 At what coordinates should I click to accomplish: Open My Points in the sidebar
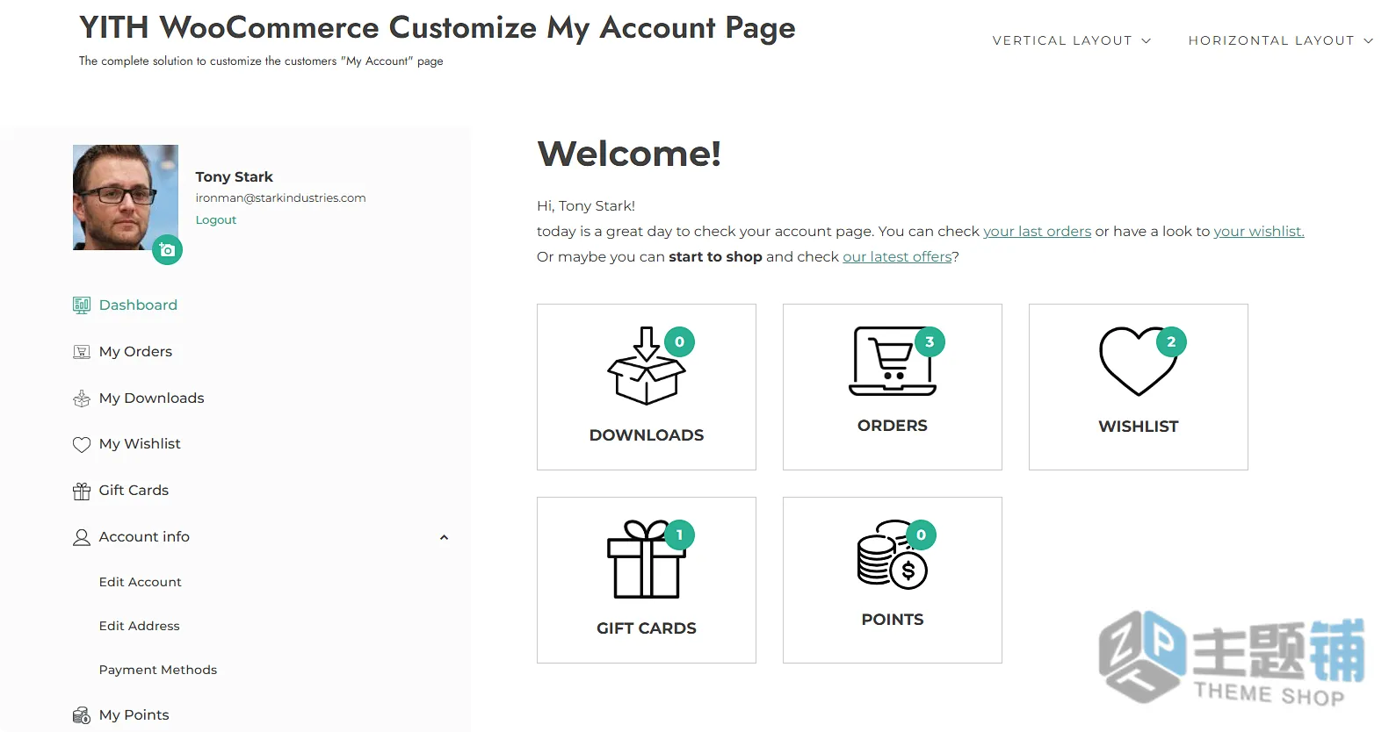tap(134, 714)
